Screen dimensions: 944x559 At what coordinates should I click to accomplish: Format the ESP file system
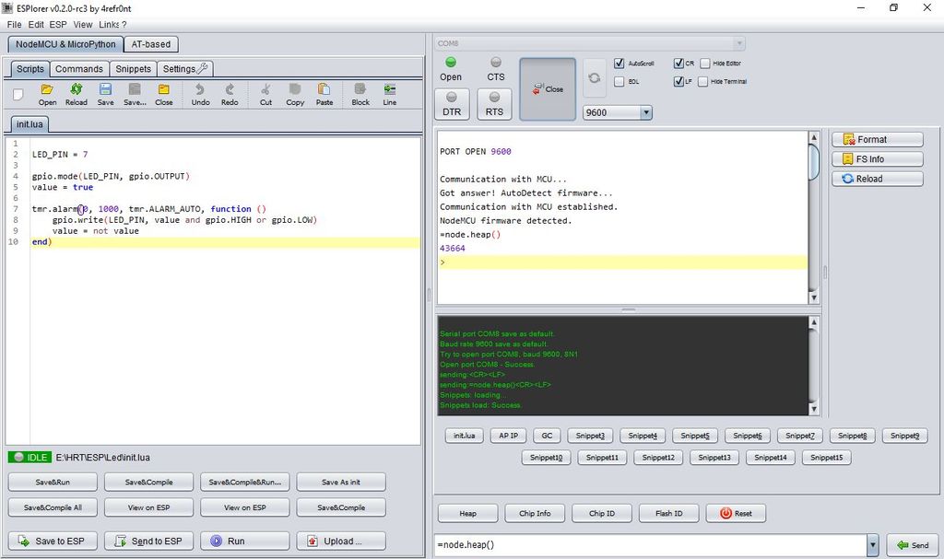[878, 140]
